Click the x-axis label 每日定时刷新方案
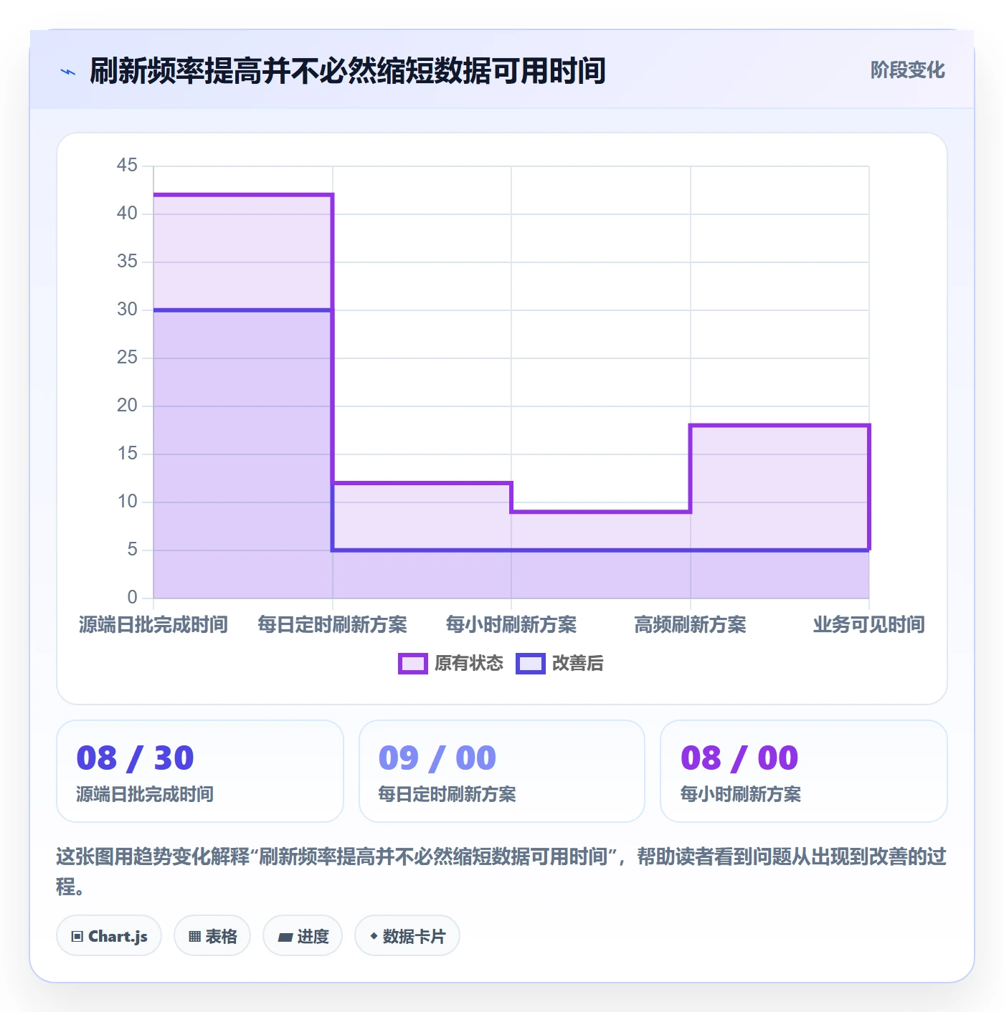This screenshot has width=1004, height=1012. point(333,625)
